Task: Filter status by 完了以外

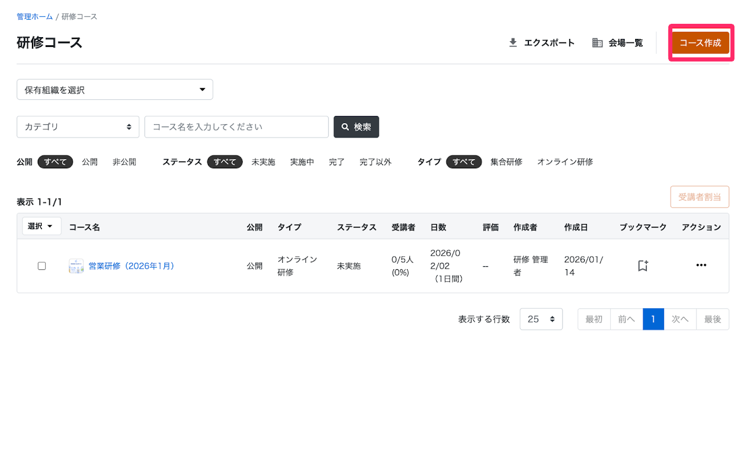Action: 375,162
